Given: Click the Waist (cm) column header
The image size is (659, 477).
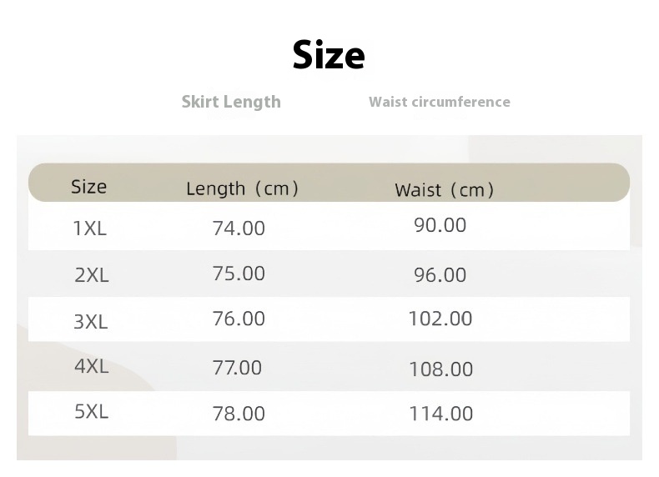Looking at the screenshot, I should tap(444, 190).
